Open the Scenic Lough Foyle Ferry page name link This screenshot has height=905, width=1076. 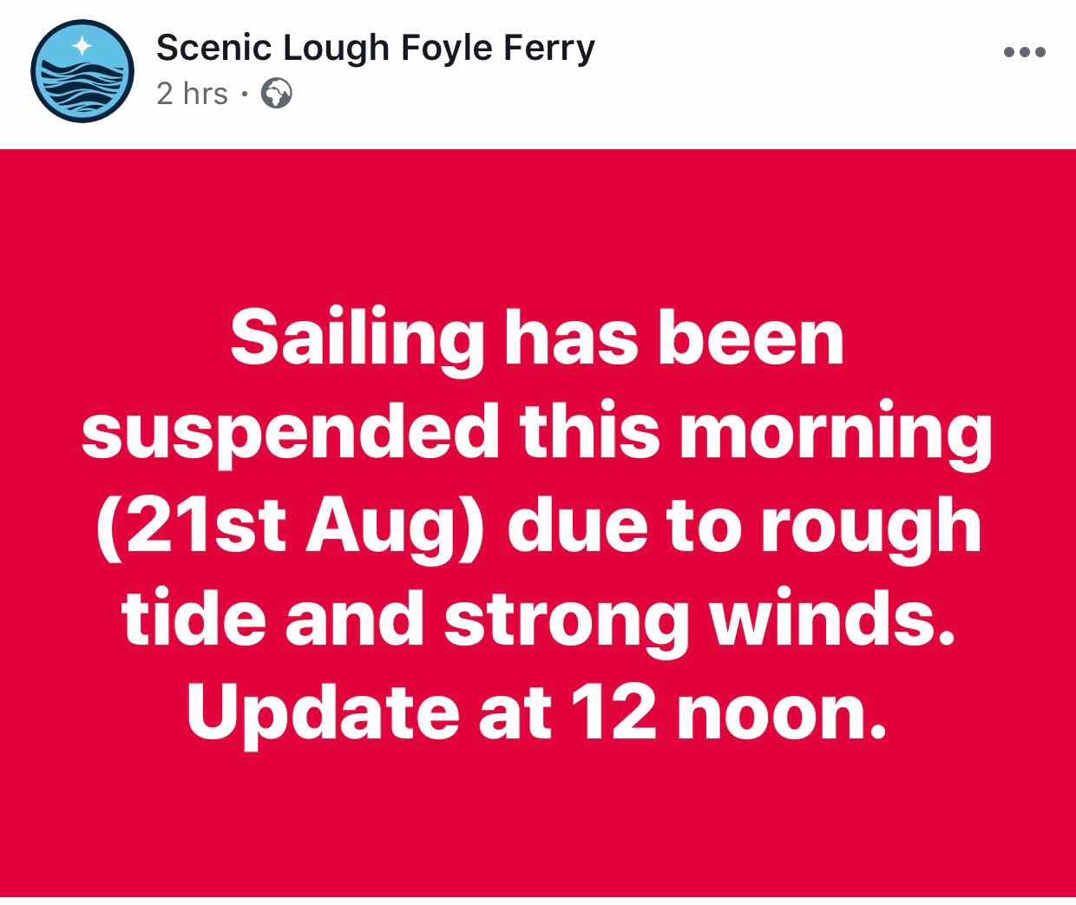click(x=376, y=49)
